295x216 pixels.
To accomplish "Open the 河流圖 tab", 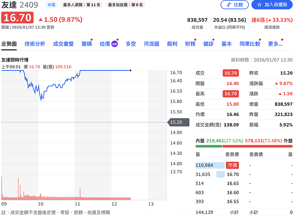I will tap(152, 43).
